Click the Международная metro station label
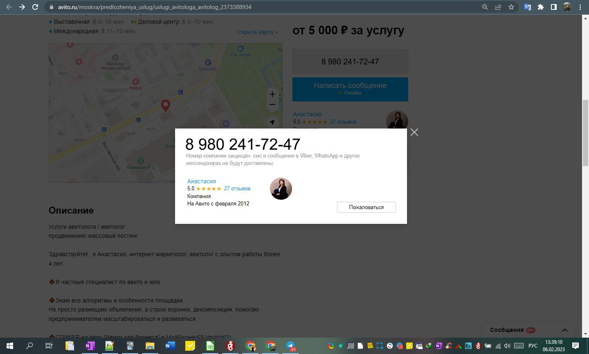The image size is (589, 354). (76, 31)
